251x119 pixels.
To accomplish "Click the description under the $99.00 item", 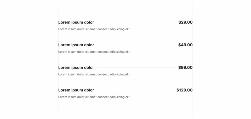I will click(94, 74).
